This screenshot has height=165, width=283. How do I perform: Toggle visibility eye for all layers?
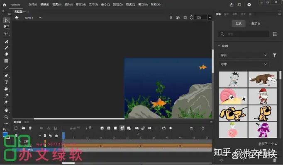click(51, 136)
